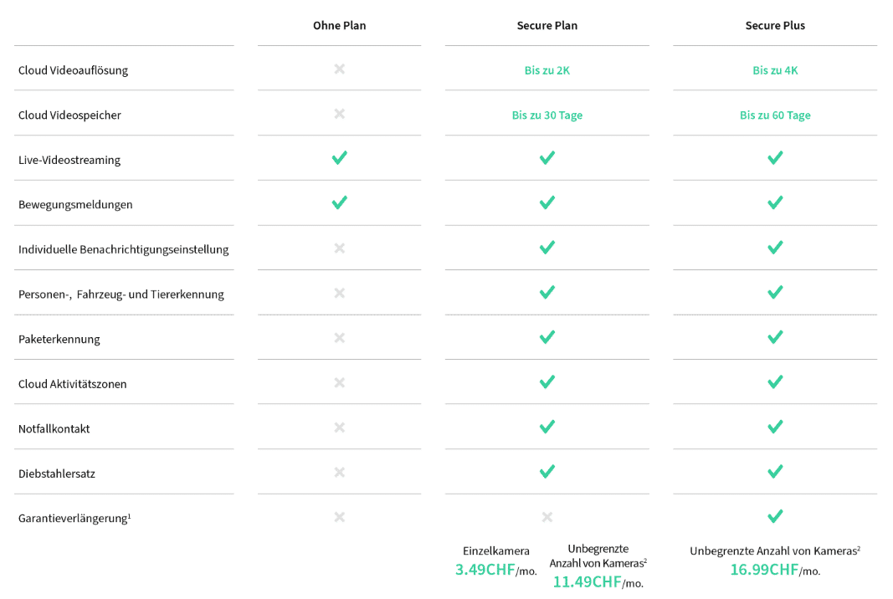This screenshot has width=893, height=599.
Task: Select the Secure Plus column header
Action: (775, 26)
